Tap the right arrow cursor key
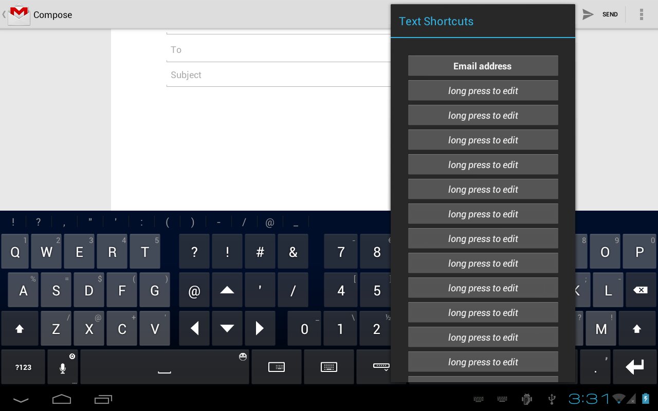The width and height of the screenshot is (658, 411). [260, 329]
